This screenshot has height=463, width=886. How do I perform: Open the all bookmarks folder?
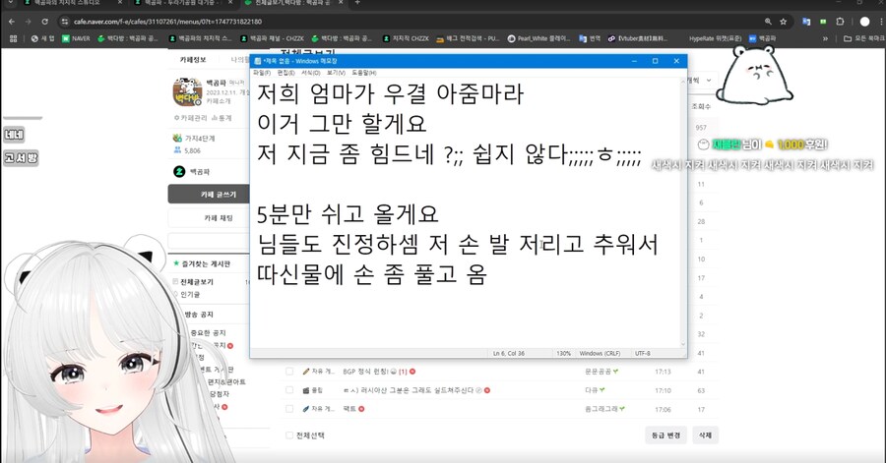coord(864,38)
